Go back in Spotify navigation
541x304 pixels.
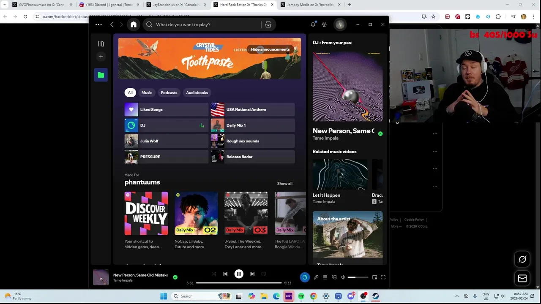pyautogui.click(x=112, y=24)
